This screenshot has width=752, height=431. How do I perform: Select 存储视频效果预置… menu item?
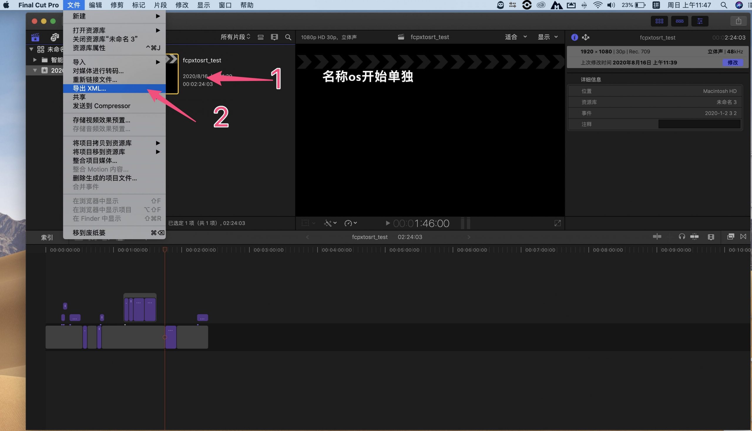click(114, 120)
